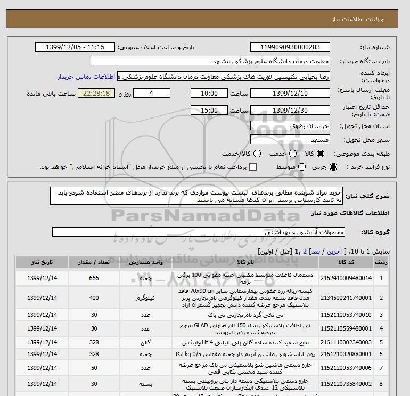Click item name جارو دستی پلاستیکی دسته دار
Viewport: 410px width, 396px height.
245,384
